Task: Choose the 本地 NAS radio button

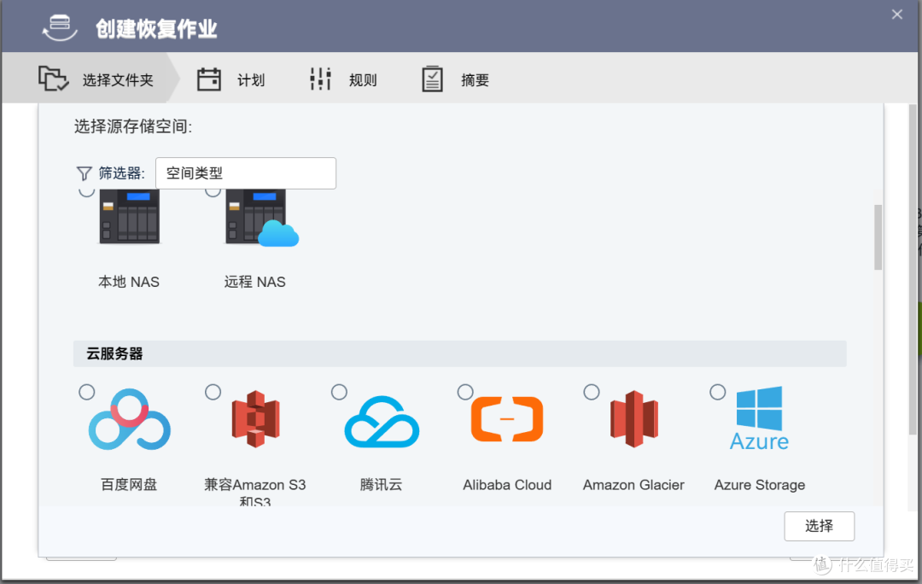Action: [x=87, y=192]
